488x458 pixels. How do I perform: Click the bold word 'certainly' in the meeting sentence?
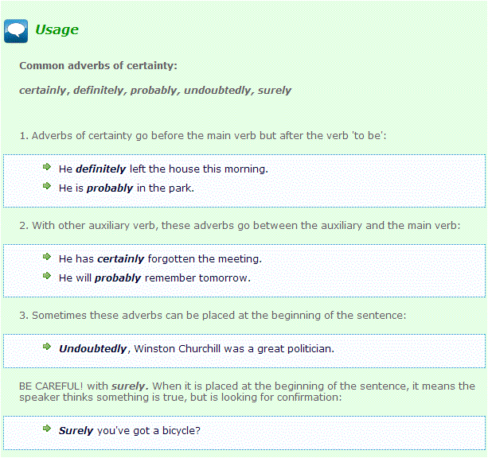pos(121,258)
